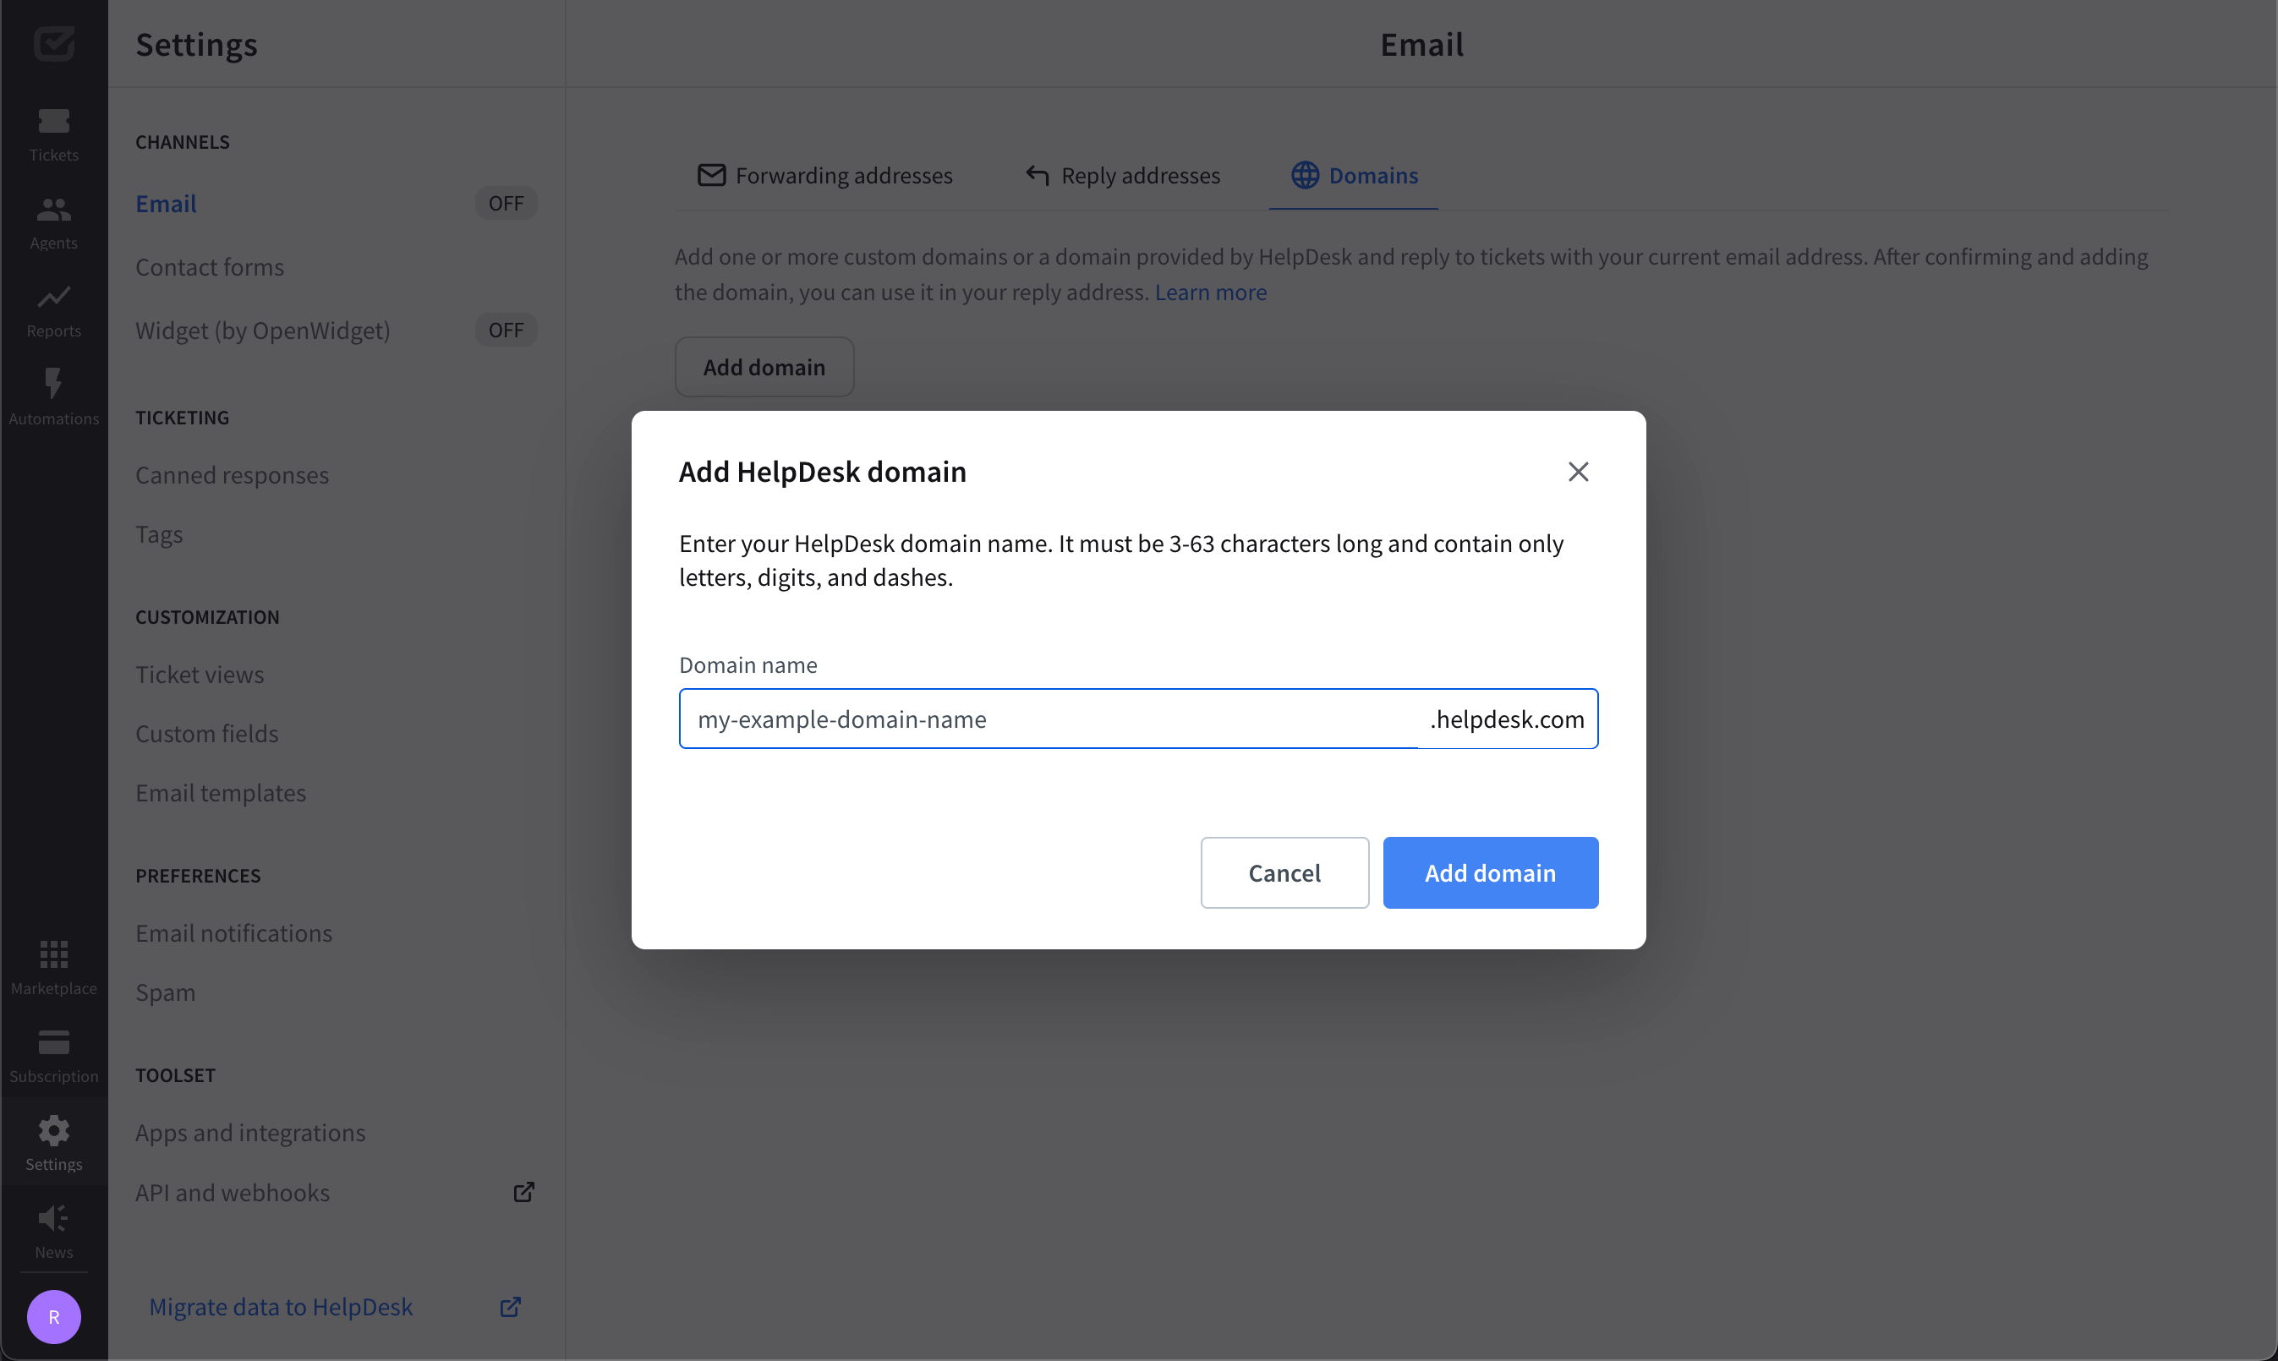Open the Subscription page
Viewport: 2278px width, 1361px height.
coord(53,1056)
